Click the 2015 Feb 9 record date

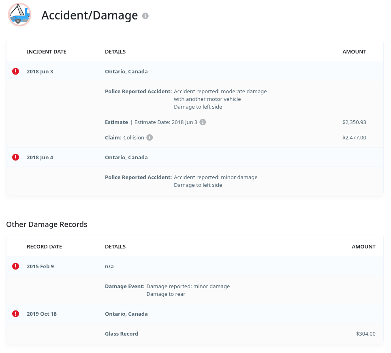click(x=40, y=267)
